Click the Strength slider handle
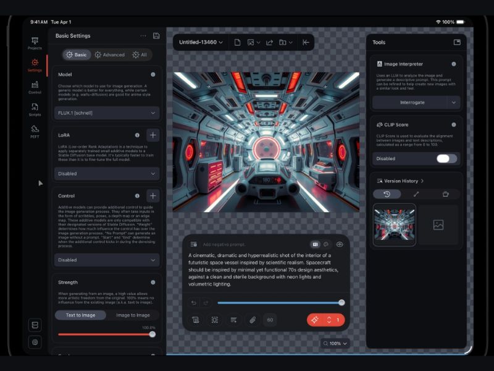This screenshot has height=371, width=494. pyautogui.click(x=152, y=335)
